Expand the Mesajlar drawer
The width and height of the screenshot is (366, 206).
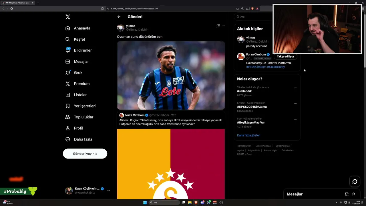pyautogui.click(x=354, y=194)
